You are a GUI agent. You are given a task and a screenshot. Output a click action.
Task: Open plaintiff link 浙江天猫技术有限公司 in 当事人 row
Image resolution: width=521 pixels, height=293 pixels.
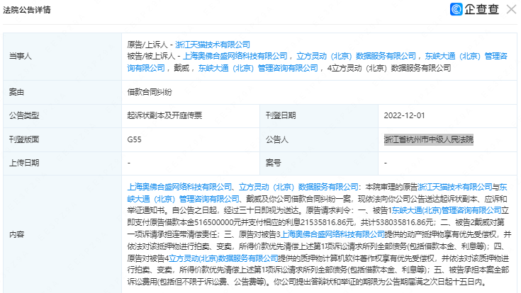tap(213, 45)
